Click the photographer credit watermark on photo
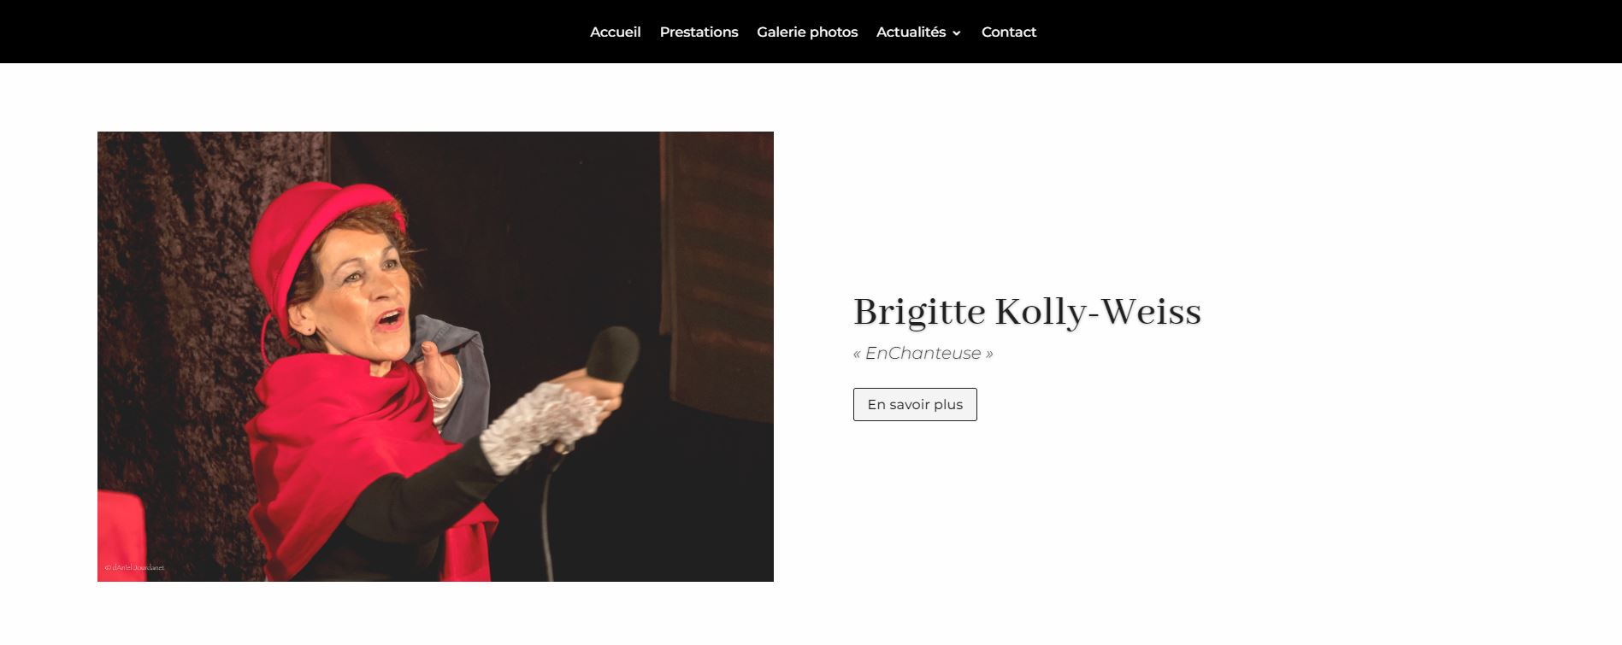Screen dimensions: 1622x645 134,567
